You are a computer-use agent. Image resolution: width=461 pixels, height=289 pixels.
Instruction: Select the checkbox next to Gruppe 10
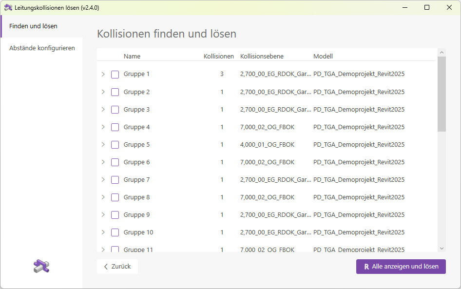click(115, 232)
